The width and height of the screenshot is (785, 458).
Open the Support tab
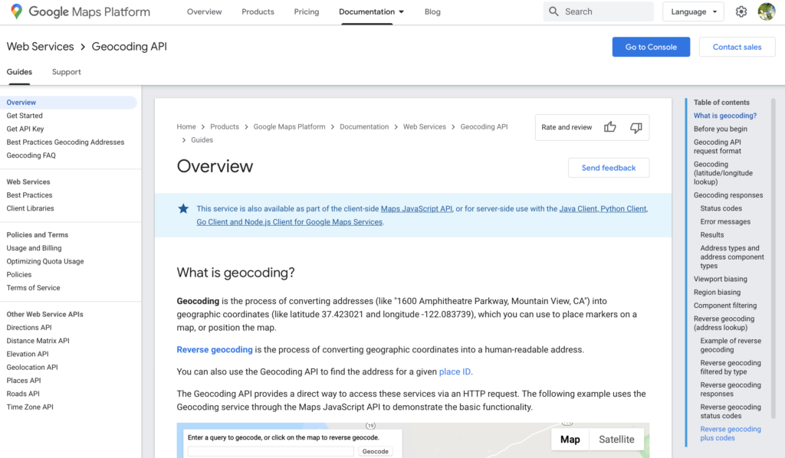coord(67,72)
